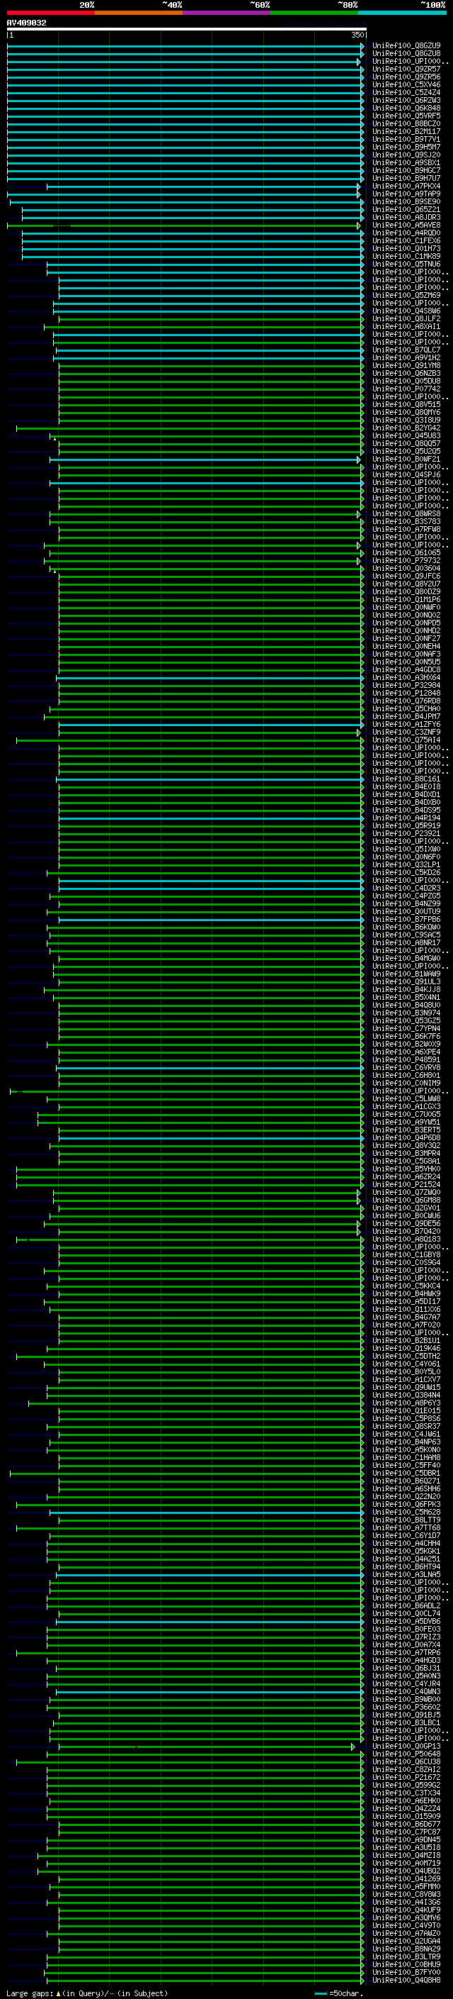This screenshot has height=1999, width=453.
Task: Open the UniRef100_B9H7U7 entry
Action: 406,179
